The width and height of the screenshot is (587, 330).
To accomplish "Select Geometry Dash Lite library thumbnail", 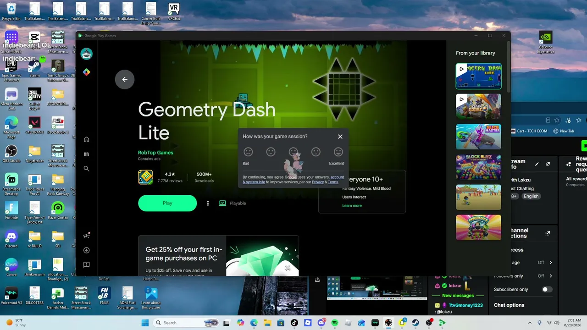I will (x=478, y=76).
